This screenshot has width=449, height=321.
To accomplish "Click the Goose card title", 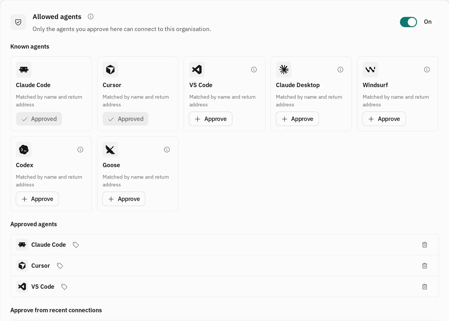I will point(111,165).
